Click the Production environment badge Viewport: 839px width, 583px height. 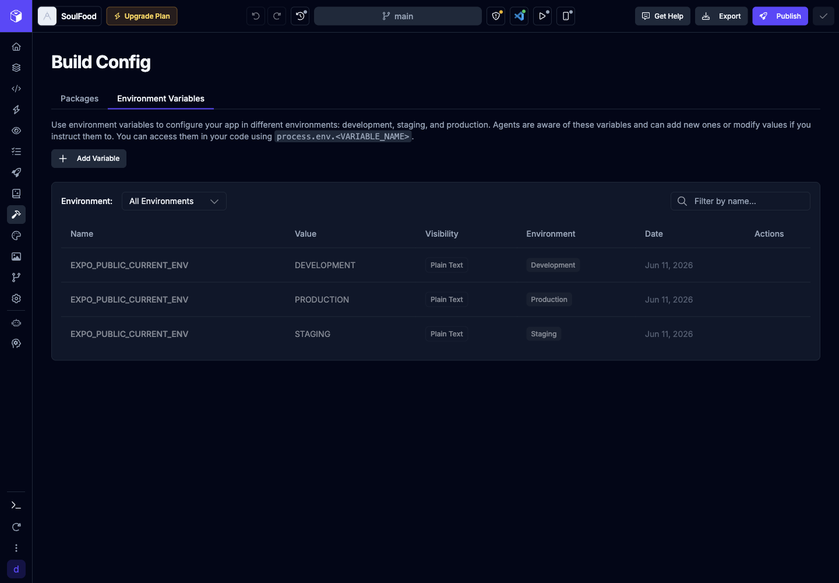click(x=549, y=300)
